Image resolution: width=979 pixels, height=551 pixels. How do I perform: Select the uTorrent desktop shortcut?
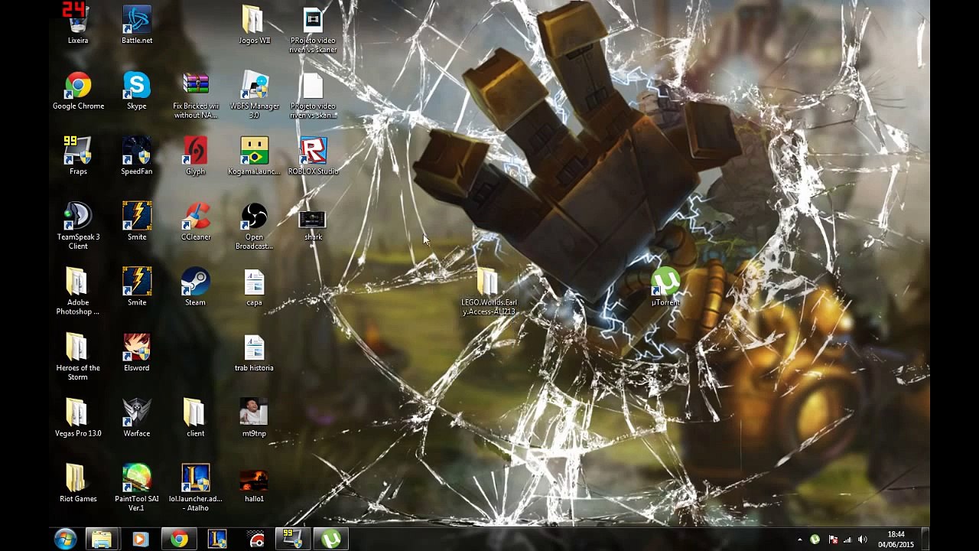tap(665, 287)
